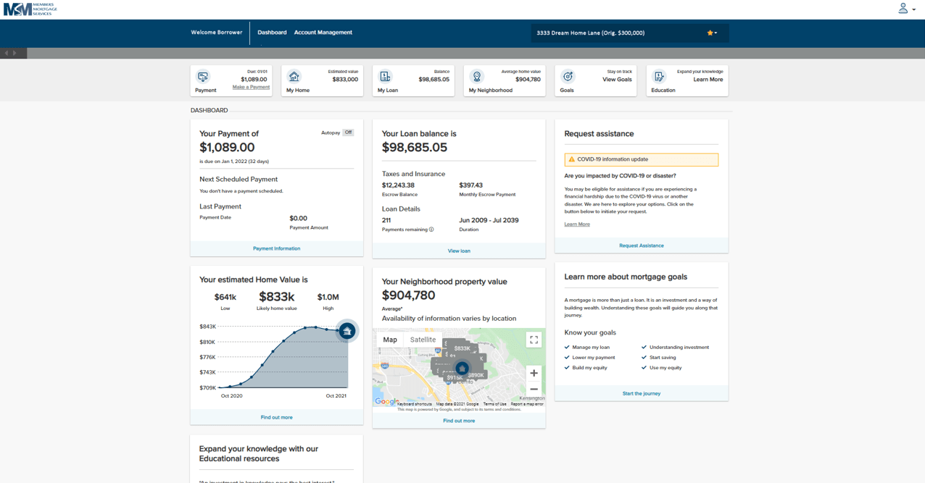Click the Education icon

click(x=659, y=76)
